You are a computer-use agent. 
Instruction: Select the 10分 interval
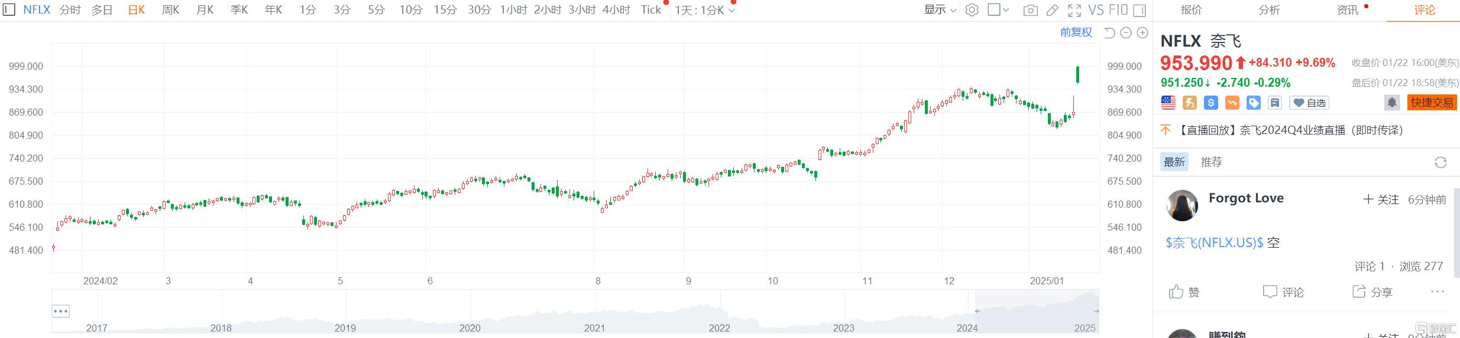click(410, 10)
